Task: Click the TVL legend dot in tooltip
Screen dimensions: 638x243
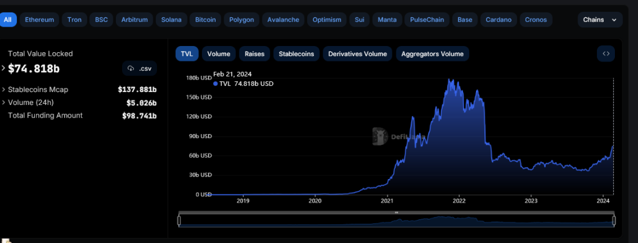Action: [215, 83]
